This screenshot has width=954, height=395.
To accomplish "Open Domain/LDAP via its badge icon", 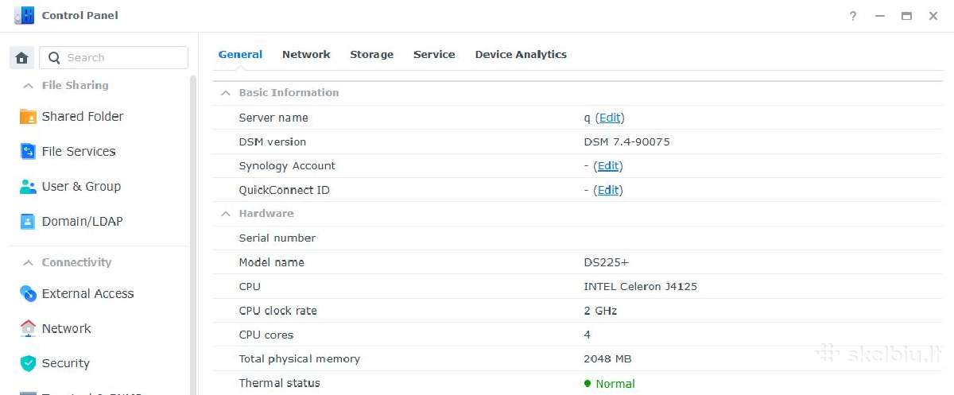I will coord(28,222).
